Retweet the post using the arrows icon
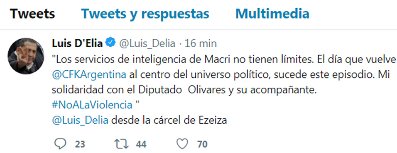397x153 pixels. click(x=121, y=144)
